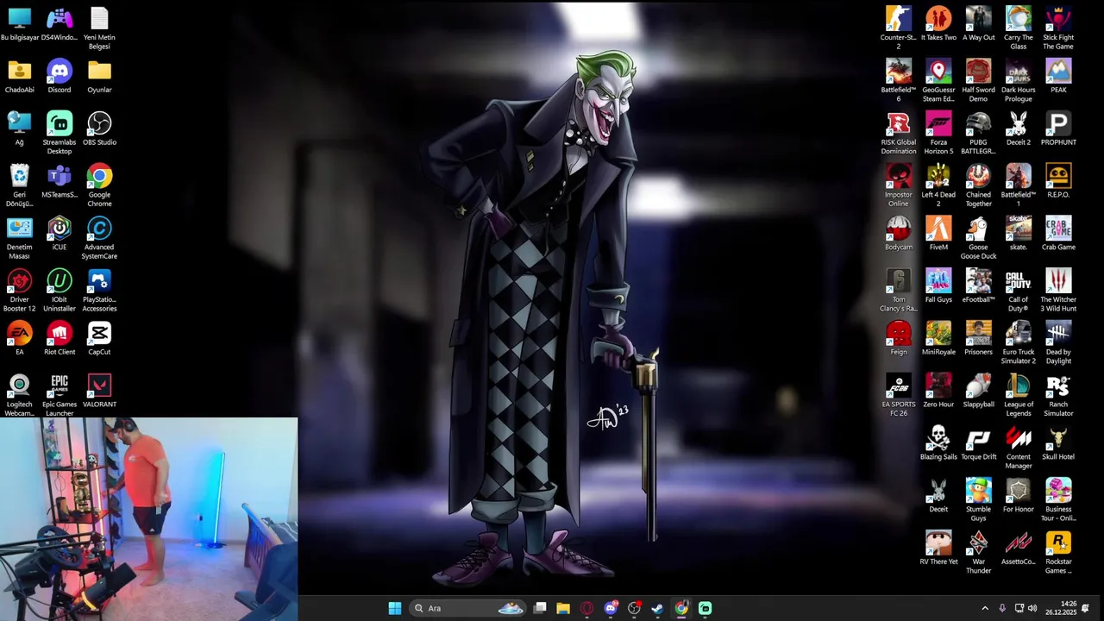Viewport: 1104px width, 621px height.
Task: Select the PUBG BATTLEGROUNDS icon
Action: point(978,134)
